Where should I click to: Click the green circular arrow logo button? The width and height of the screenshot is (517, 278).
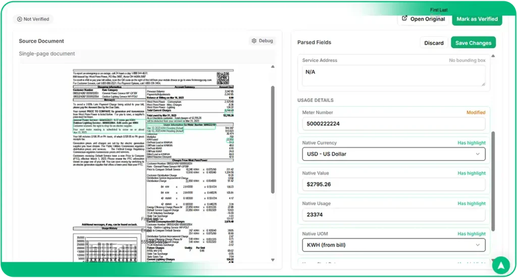click(x=500, y=264)
